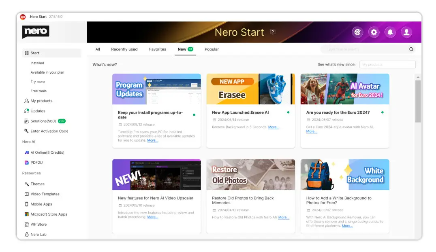
Task: Open AI Online in the sidebar
Action: point(47,152)
